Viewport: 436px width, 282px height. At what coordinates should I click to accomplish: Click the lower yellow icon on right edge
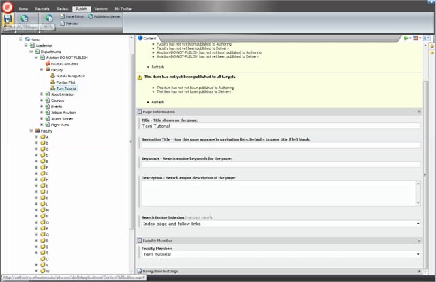point(432,52)
